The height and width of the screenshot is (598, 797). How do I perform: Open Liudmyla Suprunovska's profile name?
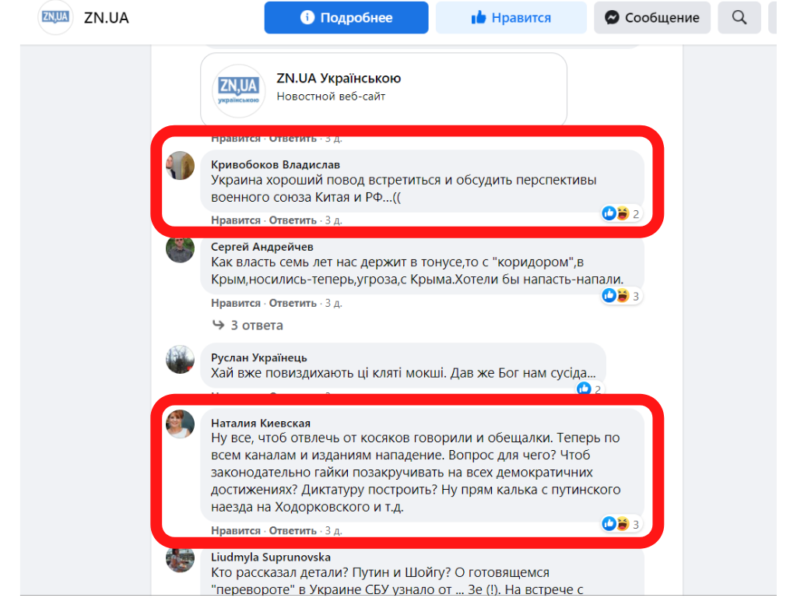[271, 558]
